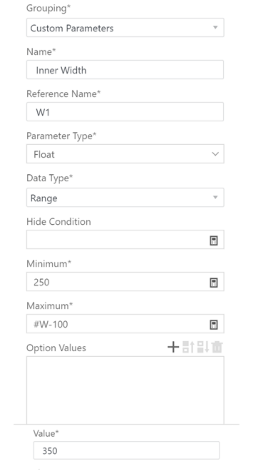The width and height of the screenshot is (257, 470).
Task: Select the Float parameter type box
Action: (115, 154)
